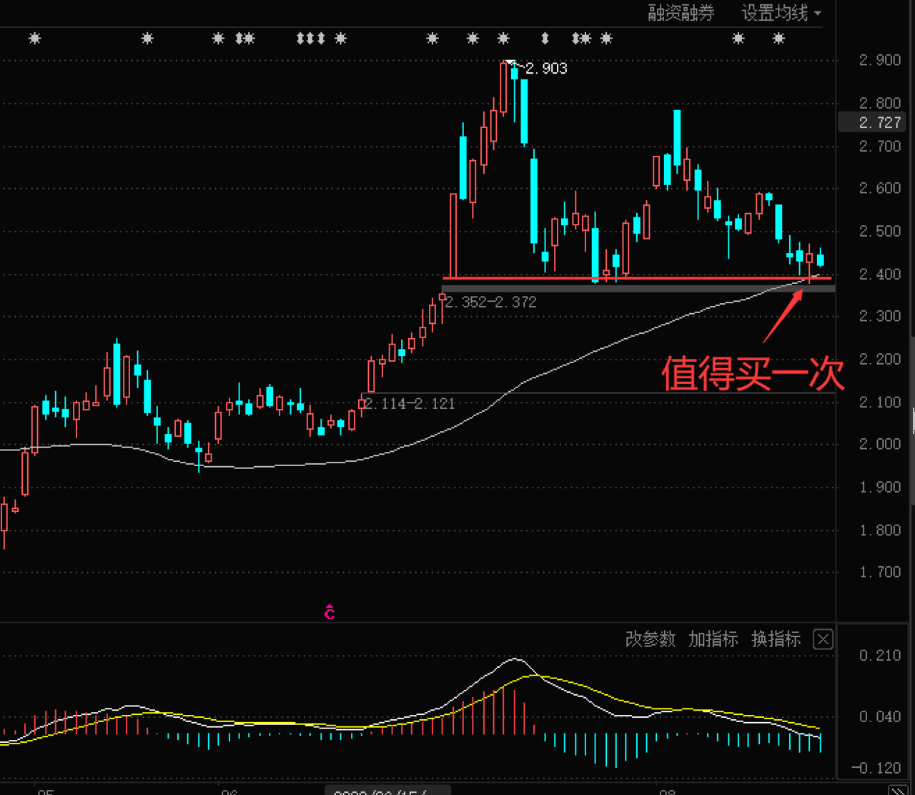The height and width of the screenshot is (795, 915).
Task: Click the -0.120 MACD axis value
Action: pos(876,769)
